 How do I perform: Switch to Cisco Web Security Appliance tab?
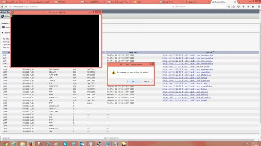pos(119,2)
